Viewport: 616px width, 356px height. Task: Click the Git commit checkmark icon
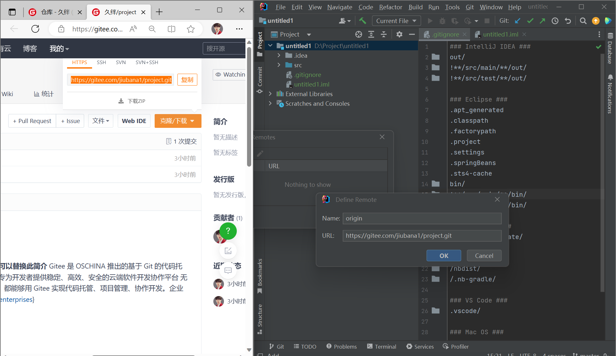(x=530, y=21)
